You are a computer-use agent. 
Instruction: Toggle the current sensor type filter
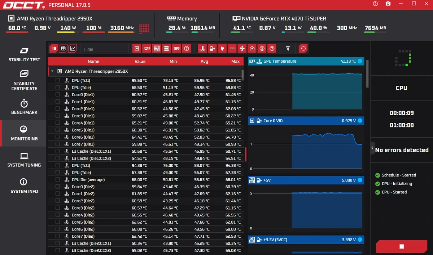coord(232,48)
